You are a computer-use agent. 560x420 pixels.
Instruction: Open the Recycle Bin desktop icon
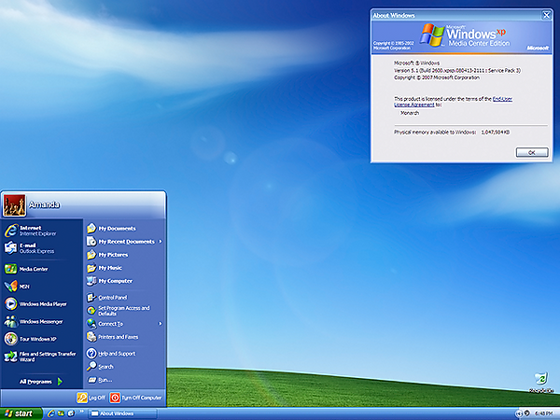pyautogui.click(x=541, y=383)
